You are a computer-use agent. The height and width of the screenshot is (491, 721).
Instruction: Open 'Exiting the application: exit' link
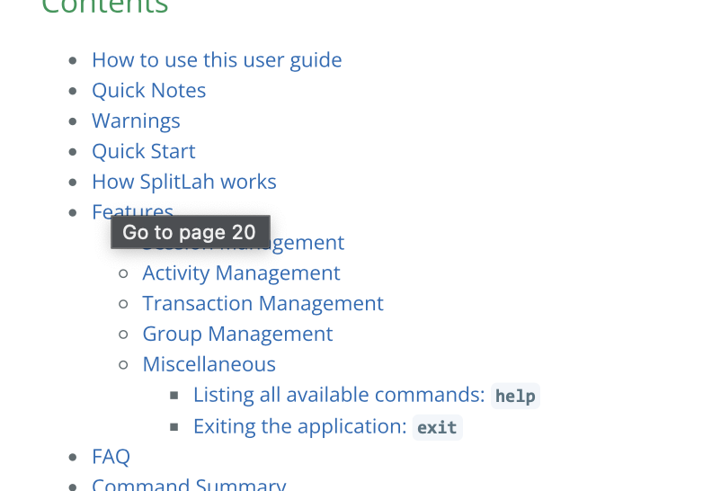[327, 426]
